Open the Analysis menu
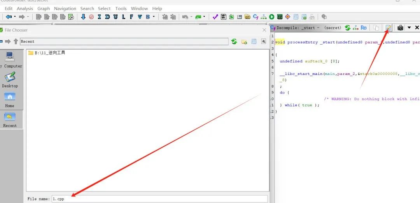The width and height of the screenshot is (420, 203). tap(25, 9)
